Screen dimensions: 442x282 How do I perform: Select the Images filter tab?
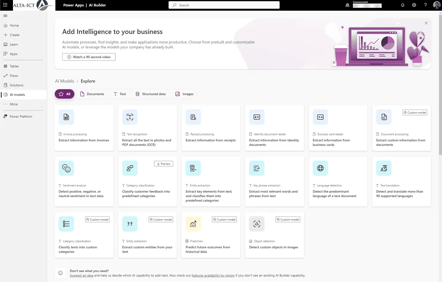[184, 94]
